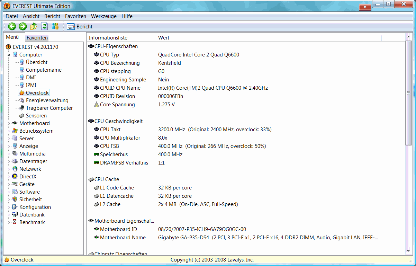Click the Software icon in tree

15,192
